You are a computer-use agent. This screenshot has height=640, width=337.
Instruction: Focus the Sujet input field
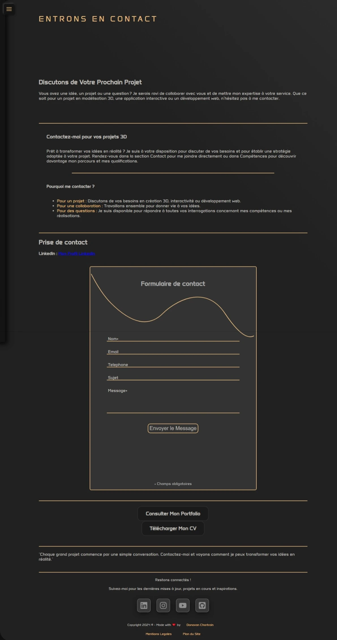click(x=173, y=377)
